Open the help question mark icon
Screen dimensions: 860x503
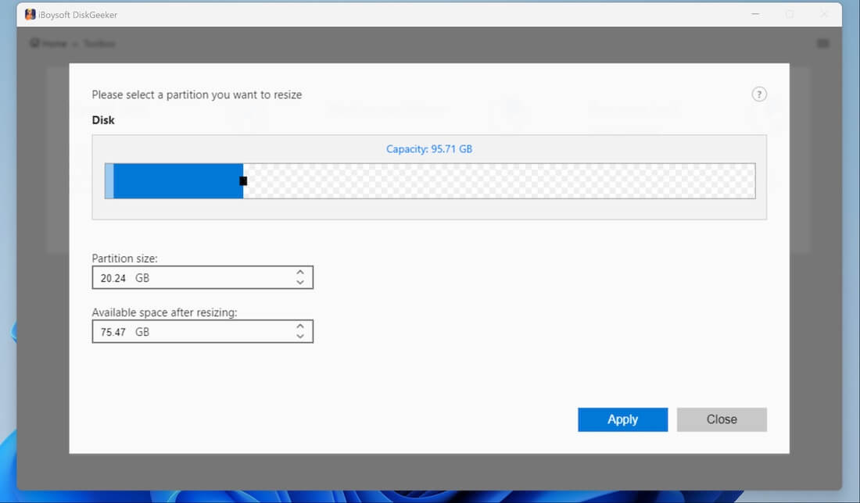point(759,95)
